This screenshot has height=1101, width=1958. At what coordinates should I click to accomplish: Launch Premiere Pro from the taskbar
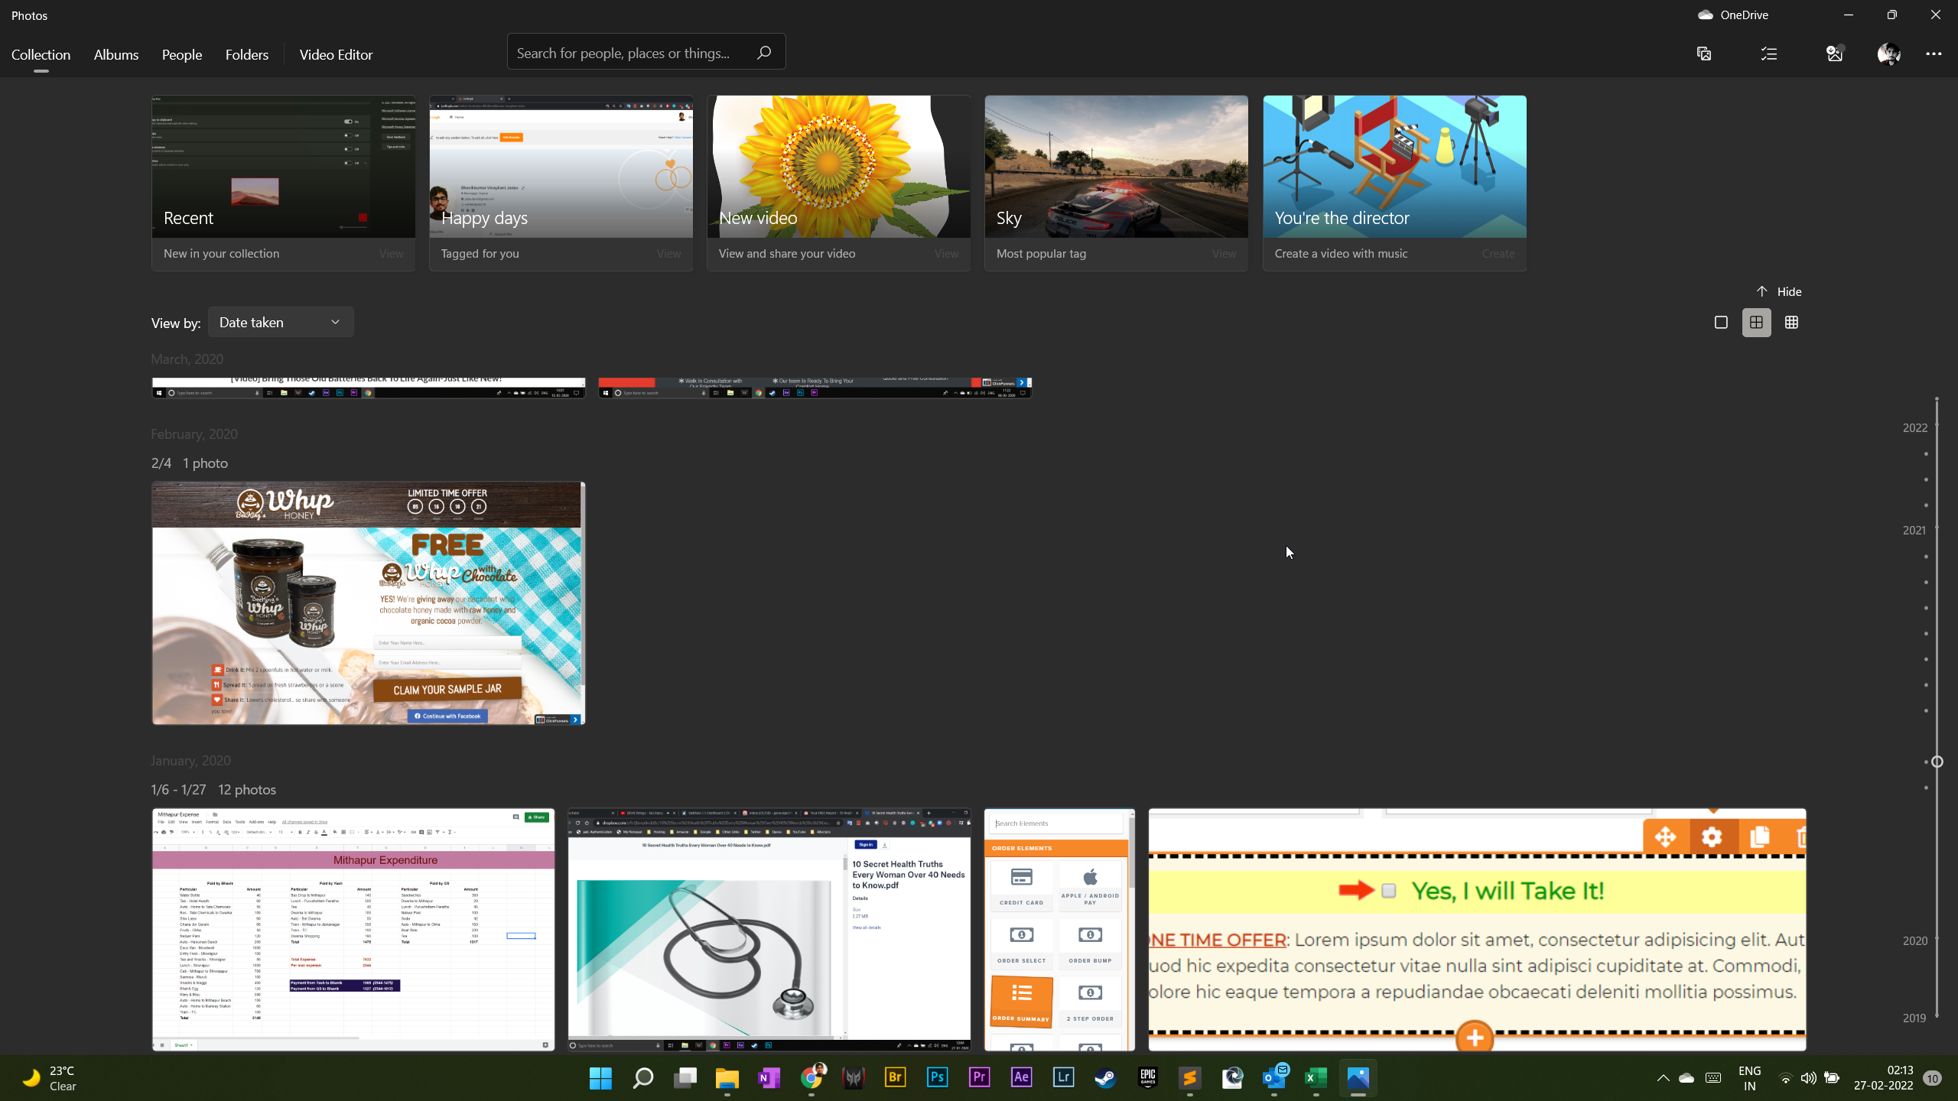click(x=980, y=1078)
